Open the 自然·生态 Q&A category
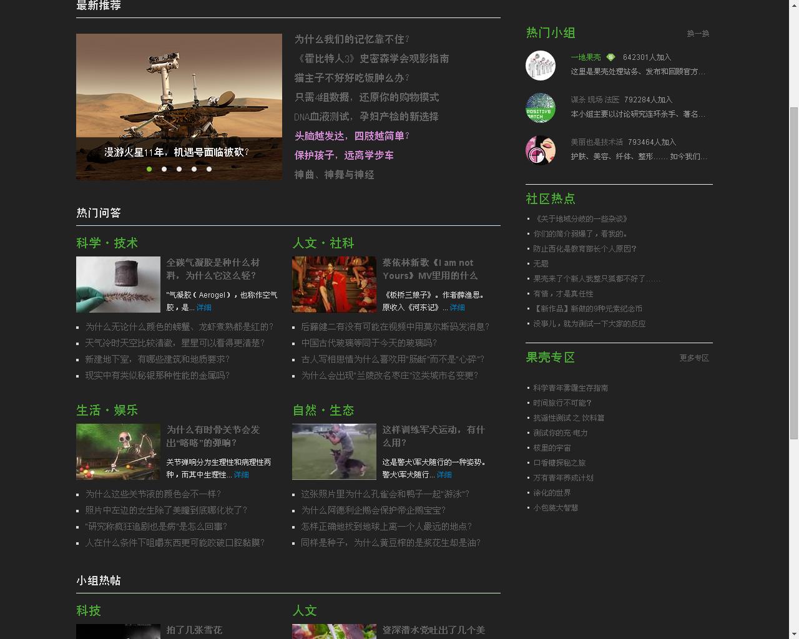This screenshot has height=639, width=799. tap(323, 411)
